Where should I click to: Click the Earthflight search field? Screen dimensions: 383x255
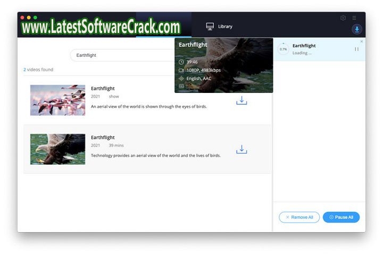(122, 55)
